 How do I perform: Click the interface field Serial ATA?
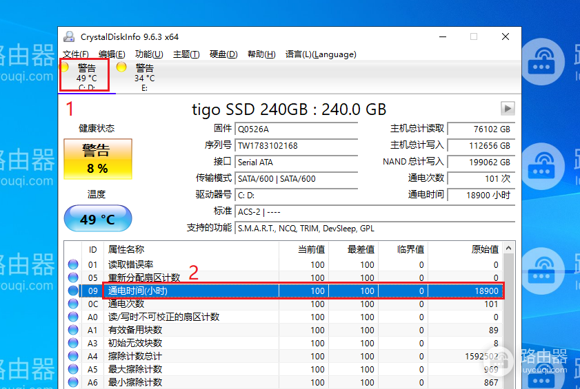pos(297,162)
